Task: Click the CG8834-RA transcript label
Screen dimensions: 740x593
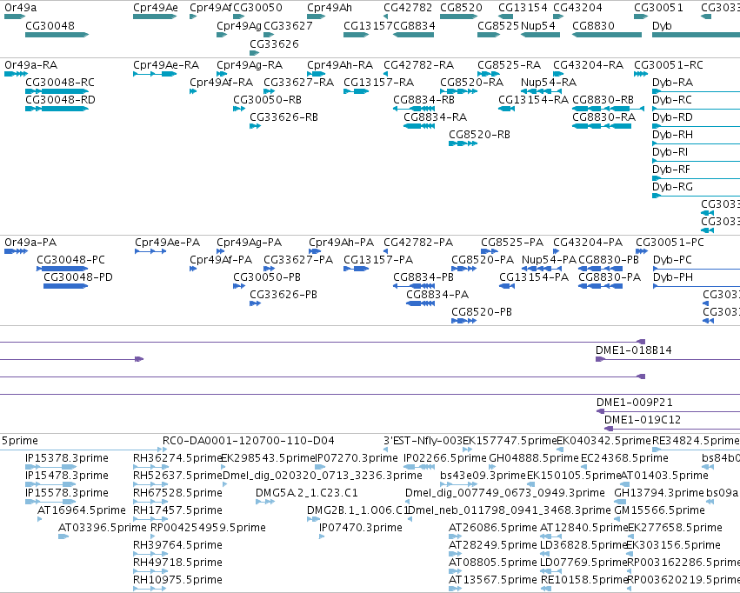Action: click(x=435, y=117)
